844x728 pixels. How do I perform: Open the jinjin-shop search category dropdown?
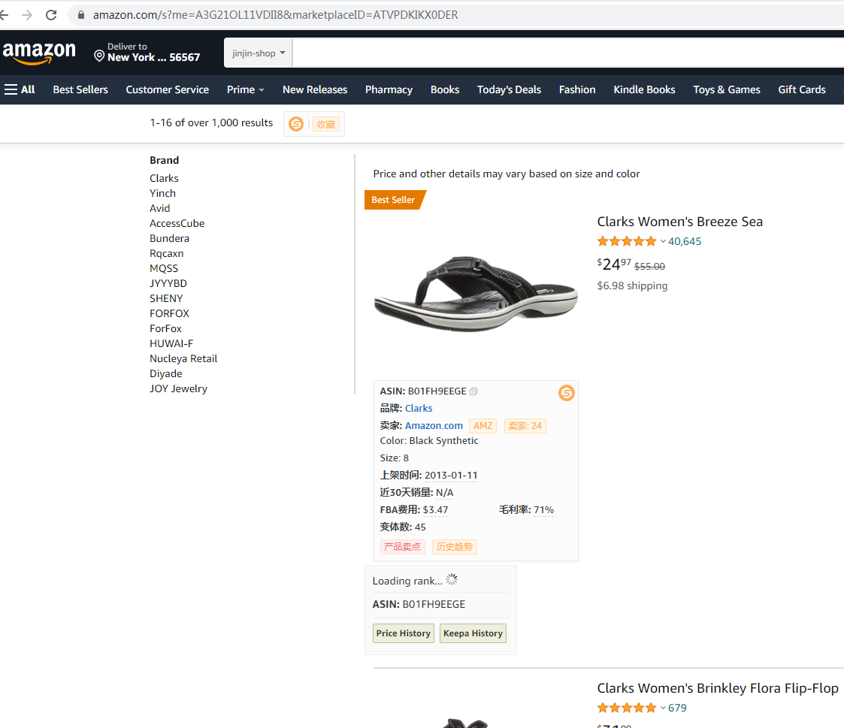[259, 53]
